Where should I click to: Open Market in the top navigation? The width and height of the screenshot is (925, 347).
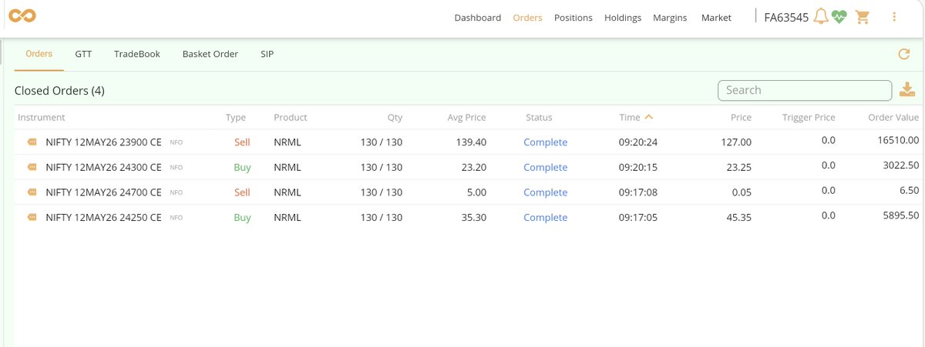pyautogui.click(x=716, y=18)
